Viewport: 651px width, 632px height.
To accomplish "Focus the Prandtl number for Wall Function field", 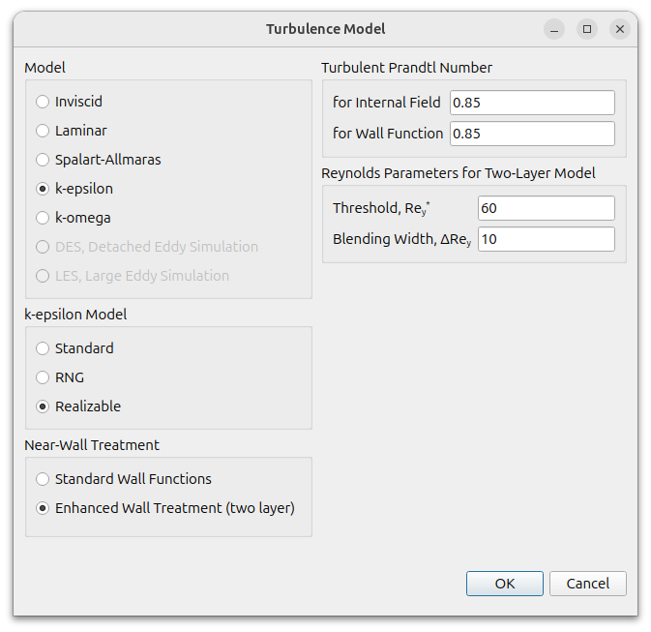I will (x=532, y=134).
